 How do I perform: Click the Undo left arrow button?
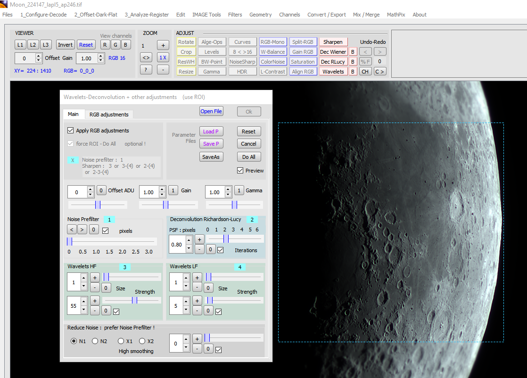coord(365,52)
